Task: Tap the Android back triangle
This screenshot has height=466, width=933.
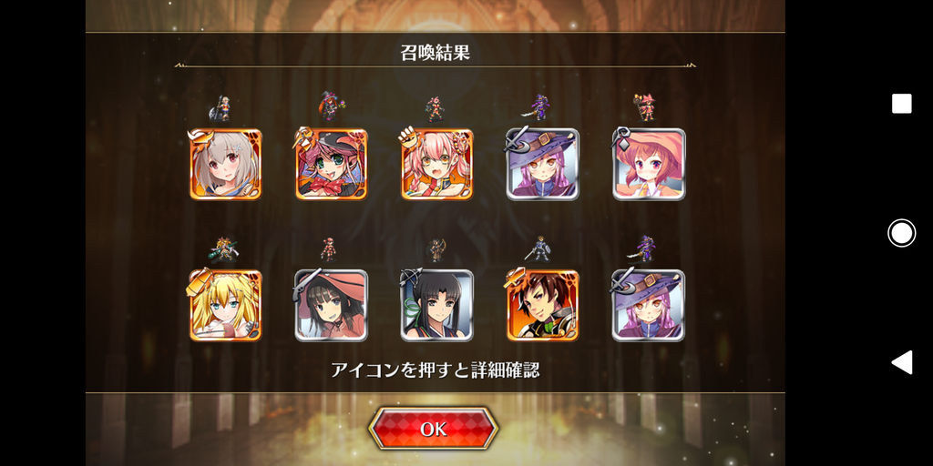Action: (x=901, y=362)
